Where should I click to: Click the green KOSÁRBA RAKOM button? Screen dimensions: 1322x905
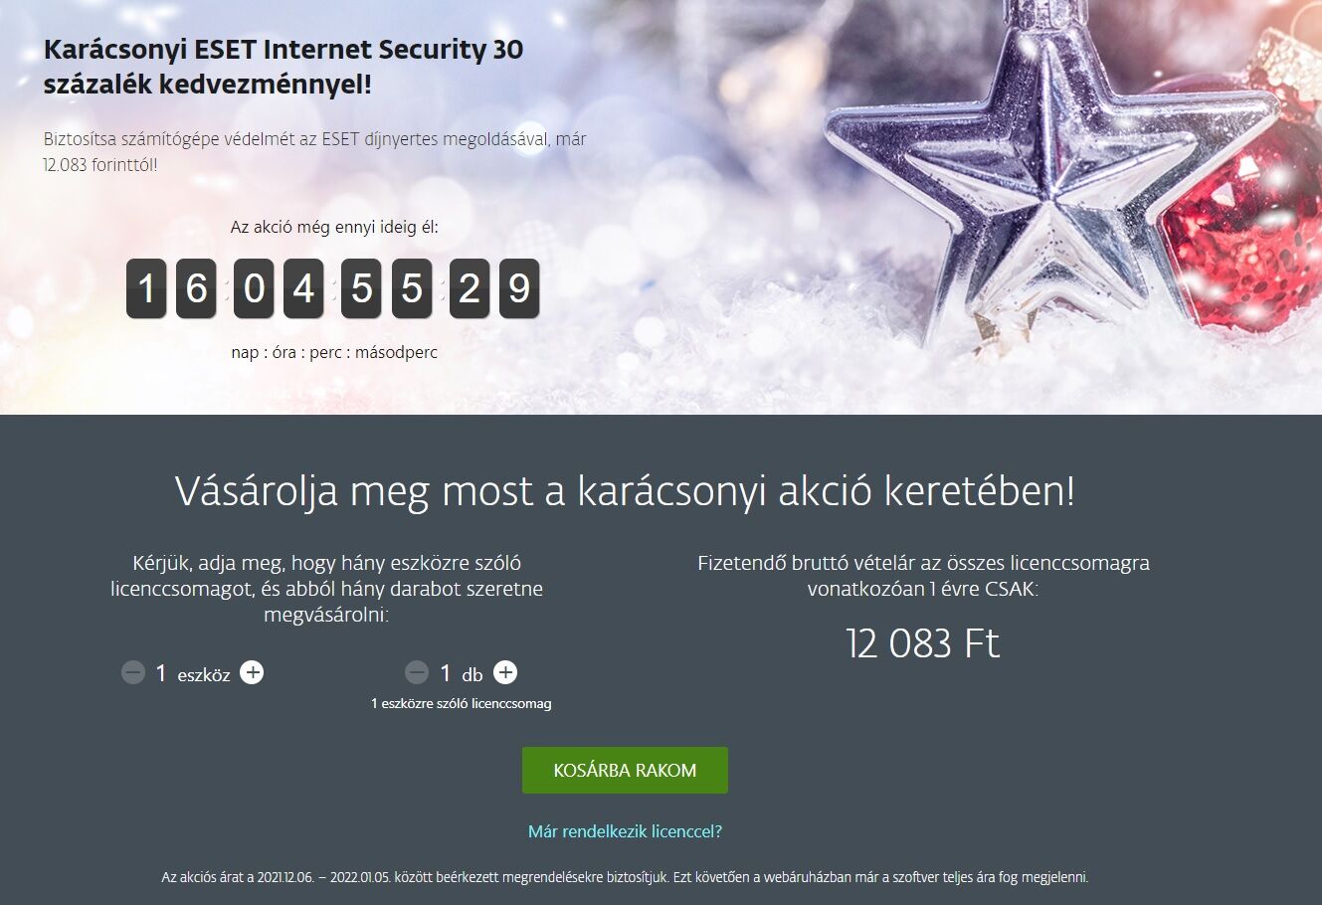point(625,770)
